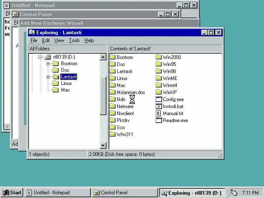Screen dimensions: 264x198
Task: Click the Start button
Action: pyautogui.click(x=12, y=193)
